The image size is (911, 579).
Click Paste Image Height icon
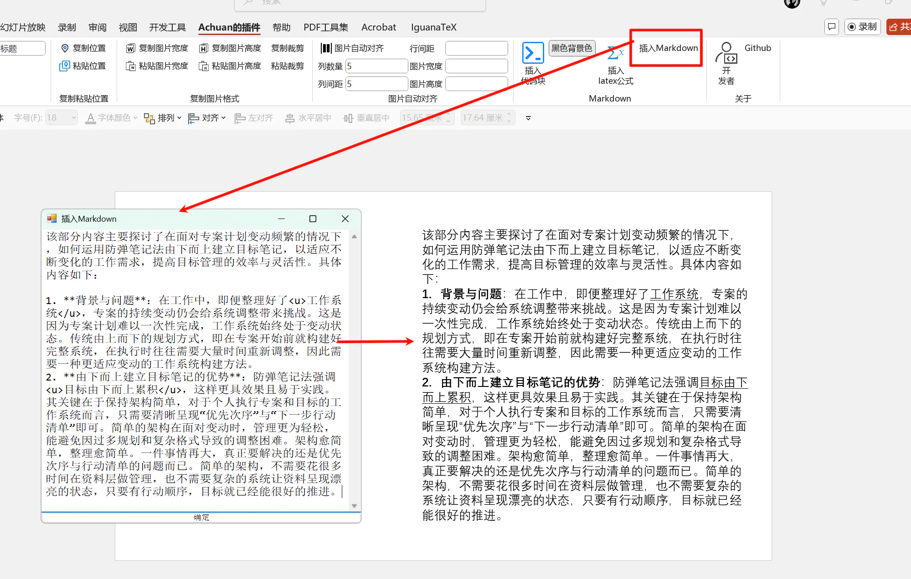click(204, 66)
